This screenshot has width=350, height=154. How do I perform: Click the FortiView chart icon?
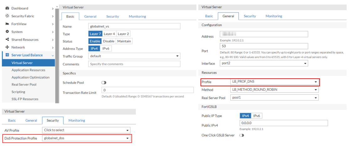click(x=7, y=24)
